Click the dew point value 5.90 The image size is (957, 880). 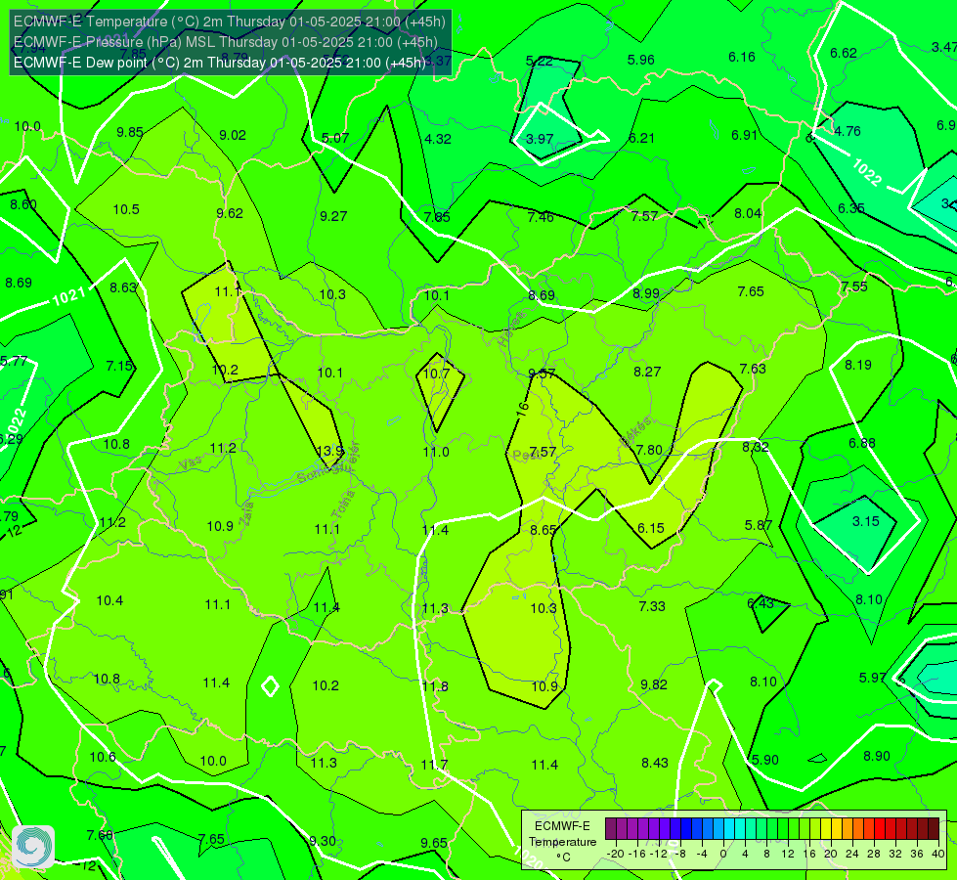(x=765, y=760)
